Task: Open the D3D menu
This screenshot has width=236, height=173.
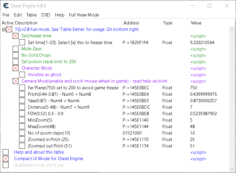Action: [x=46, y=15]
